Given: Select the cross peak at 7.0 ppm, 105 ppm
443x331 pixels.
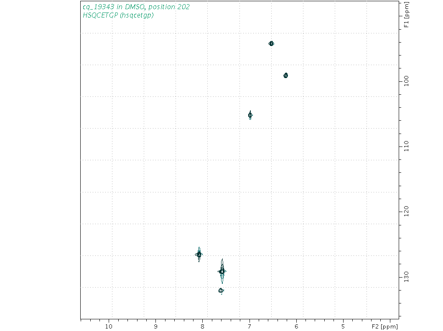Looking at the screenshot, I should [x=250, y=115].
